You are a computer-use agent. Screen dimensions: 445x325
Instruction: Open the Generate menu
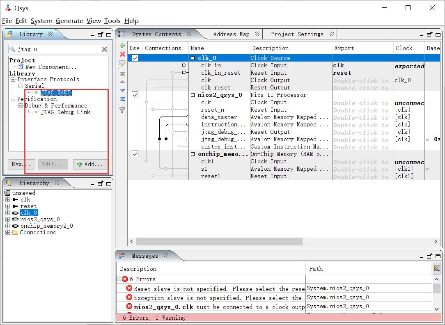pyautogui.click(x=69, y=21)
